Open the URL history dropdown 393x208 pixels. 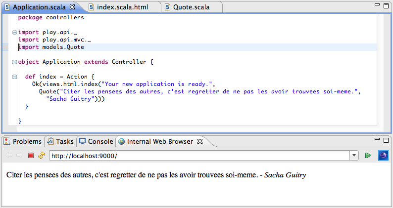pyautogui.click(x=354, y=156)
